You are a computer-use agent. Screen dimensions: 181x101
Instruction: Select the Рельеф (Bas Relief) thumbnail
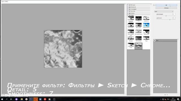pyautogui.click(x=131, y=39)
